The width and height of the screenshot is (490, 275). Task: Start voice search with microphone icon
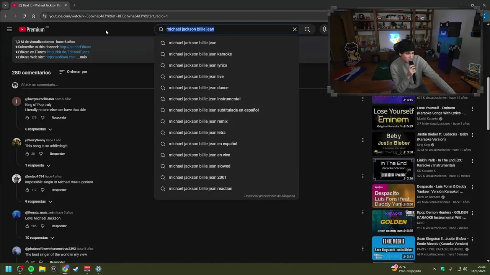coord(325,29)
